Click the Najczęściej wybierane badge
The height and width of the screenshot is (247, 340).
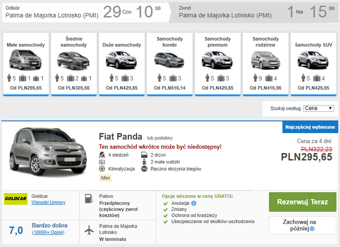pyautogui.click(x=310, y=127)
